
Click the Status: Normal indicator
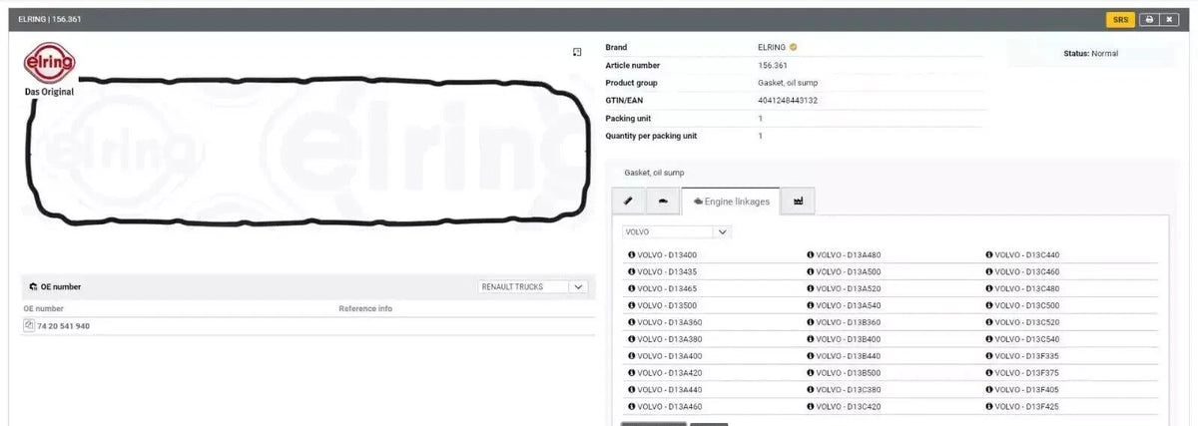tap(1091, 53)
